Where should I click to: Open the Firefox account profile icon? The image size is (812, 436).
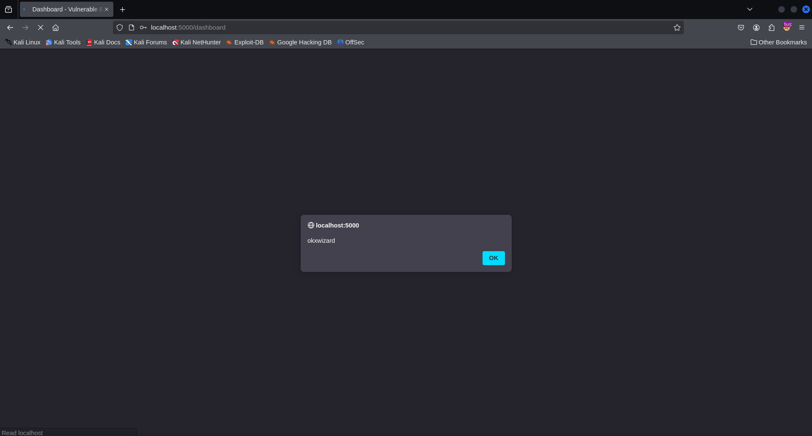[x=756, y=27]
